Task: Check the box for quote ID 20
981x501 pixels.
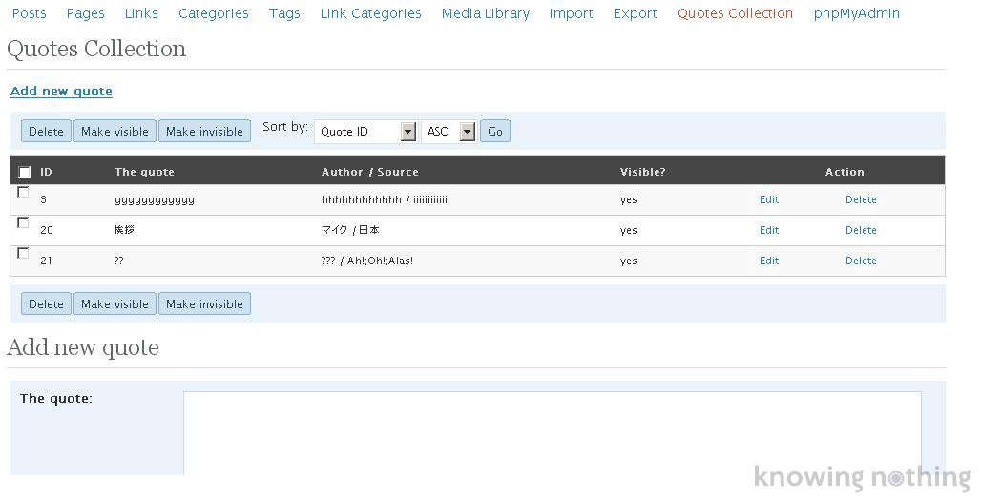Action: 23,222
